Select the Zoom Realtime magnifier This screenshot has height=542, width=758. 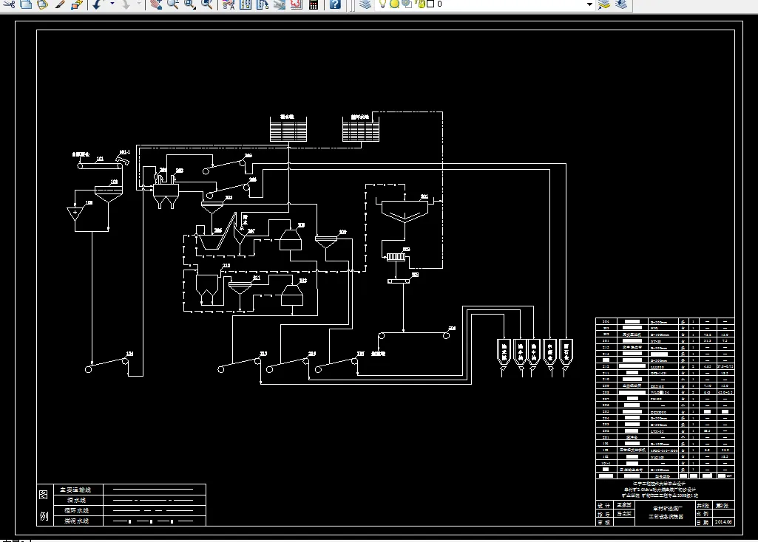(x=172, y=4)
